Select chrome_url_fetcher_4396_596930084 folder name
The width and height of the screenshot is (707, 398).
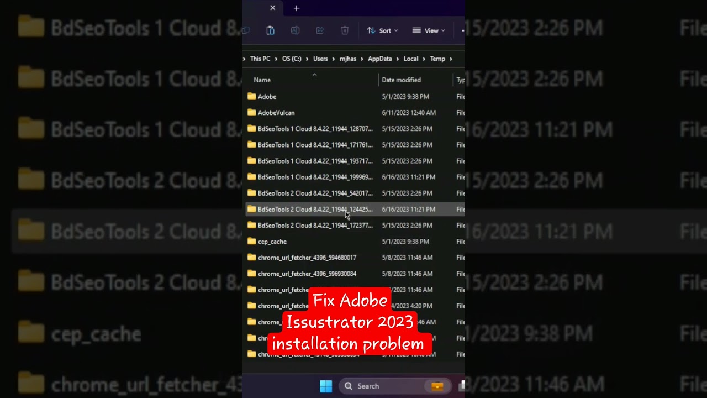307,274
